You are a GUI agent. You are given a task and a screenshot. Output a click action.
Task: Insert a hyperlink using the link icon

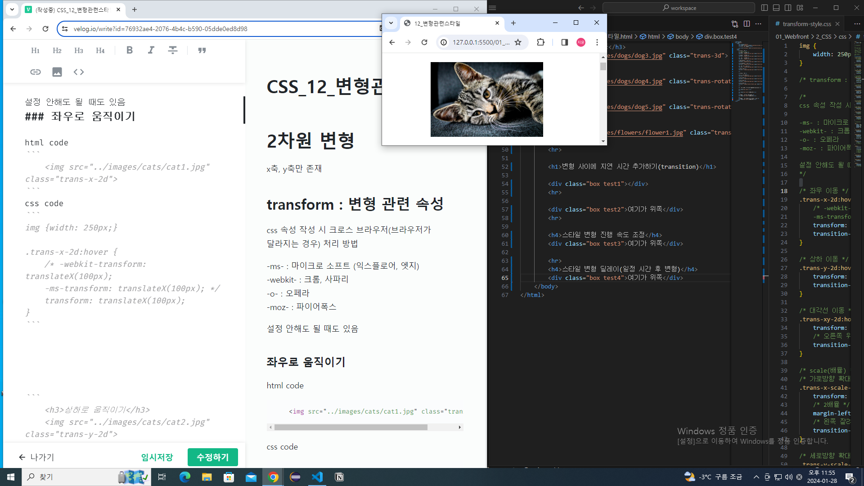click(35, 72)
